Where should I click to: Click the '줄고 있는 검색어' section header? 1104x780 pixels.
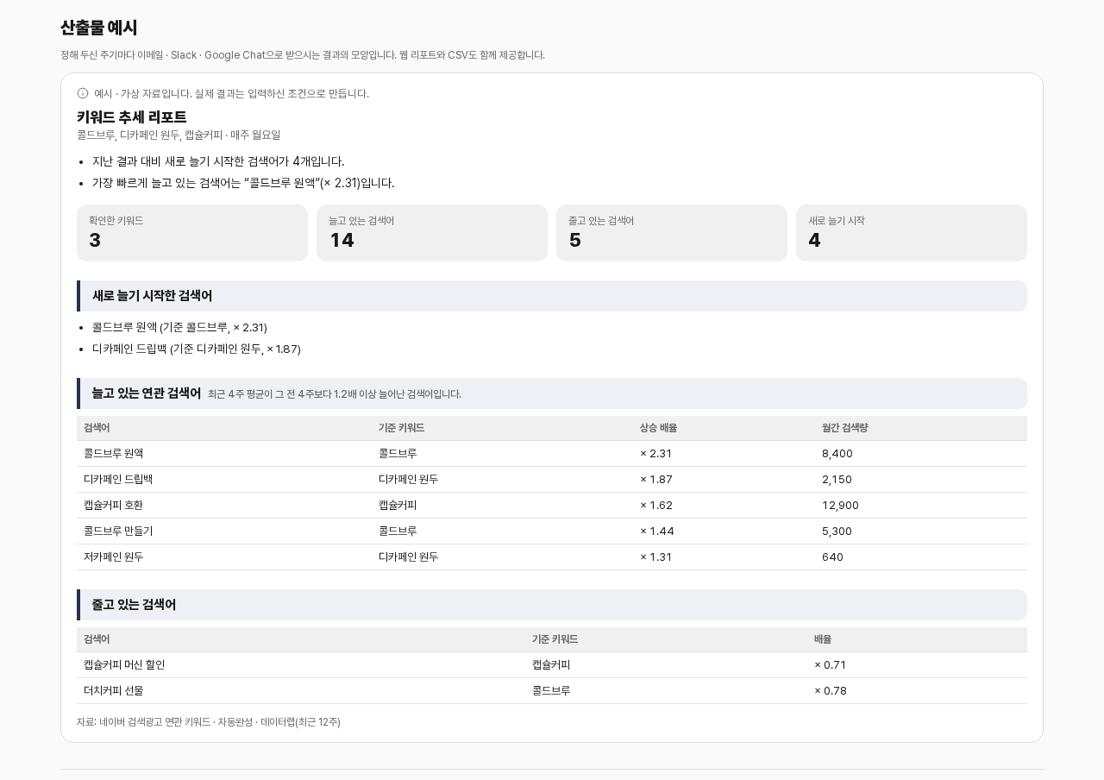tap(552, 605)
